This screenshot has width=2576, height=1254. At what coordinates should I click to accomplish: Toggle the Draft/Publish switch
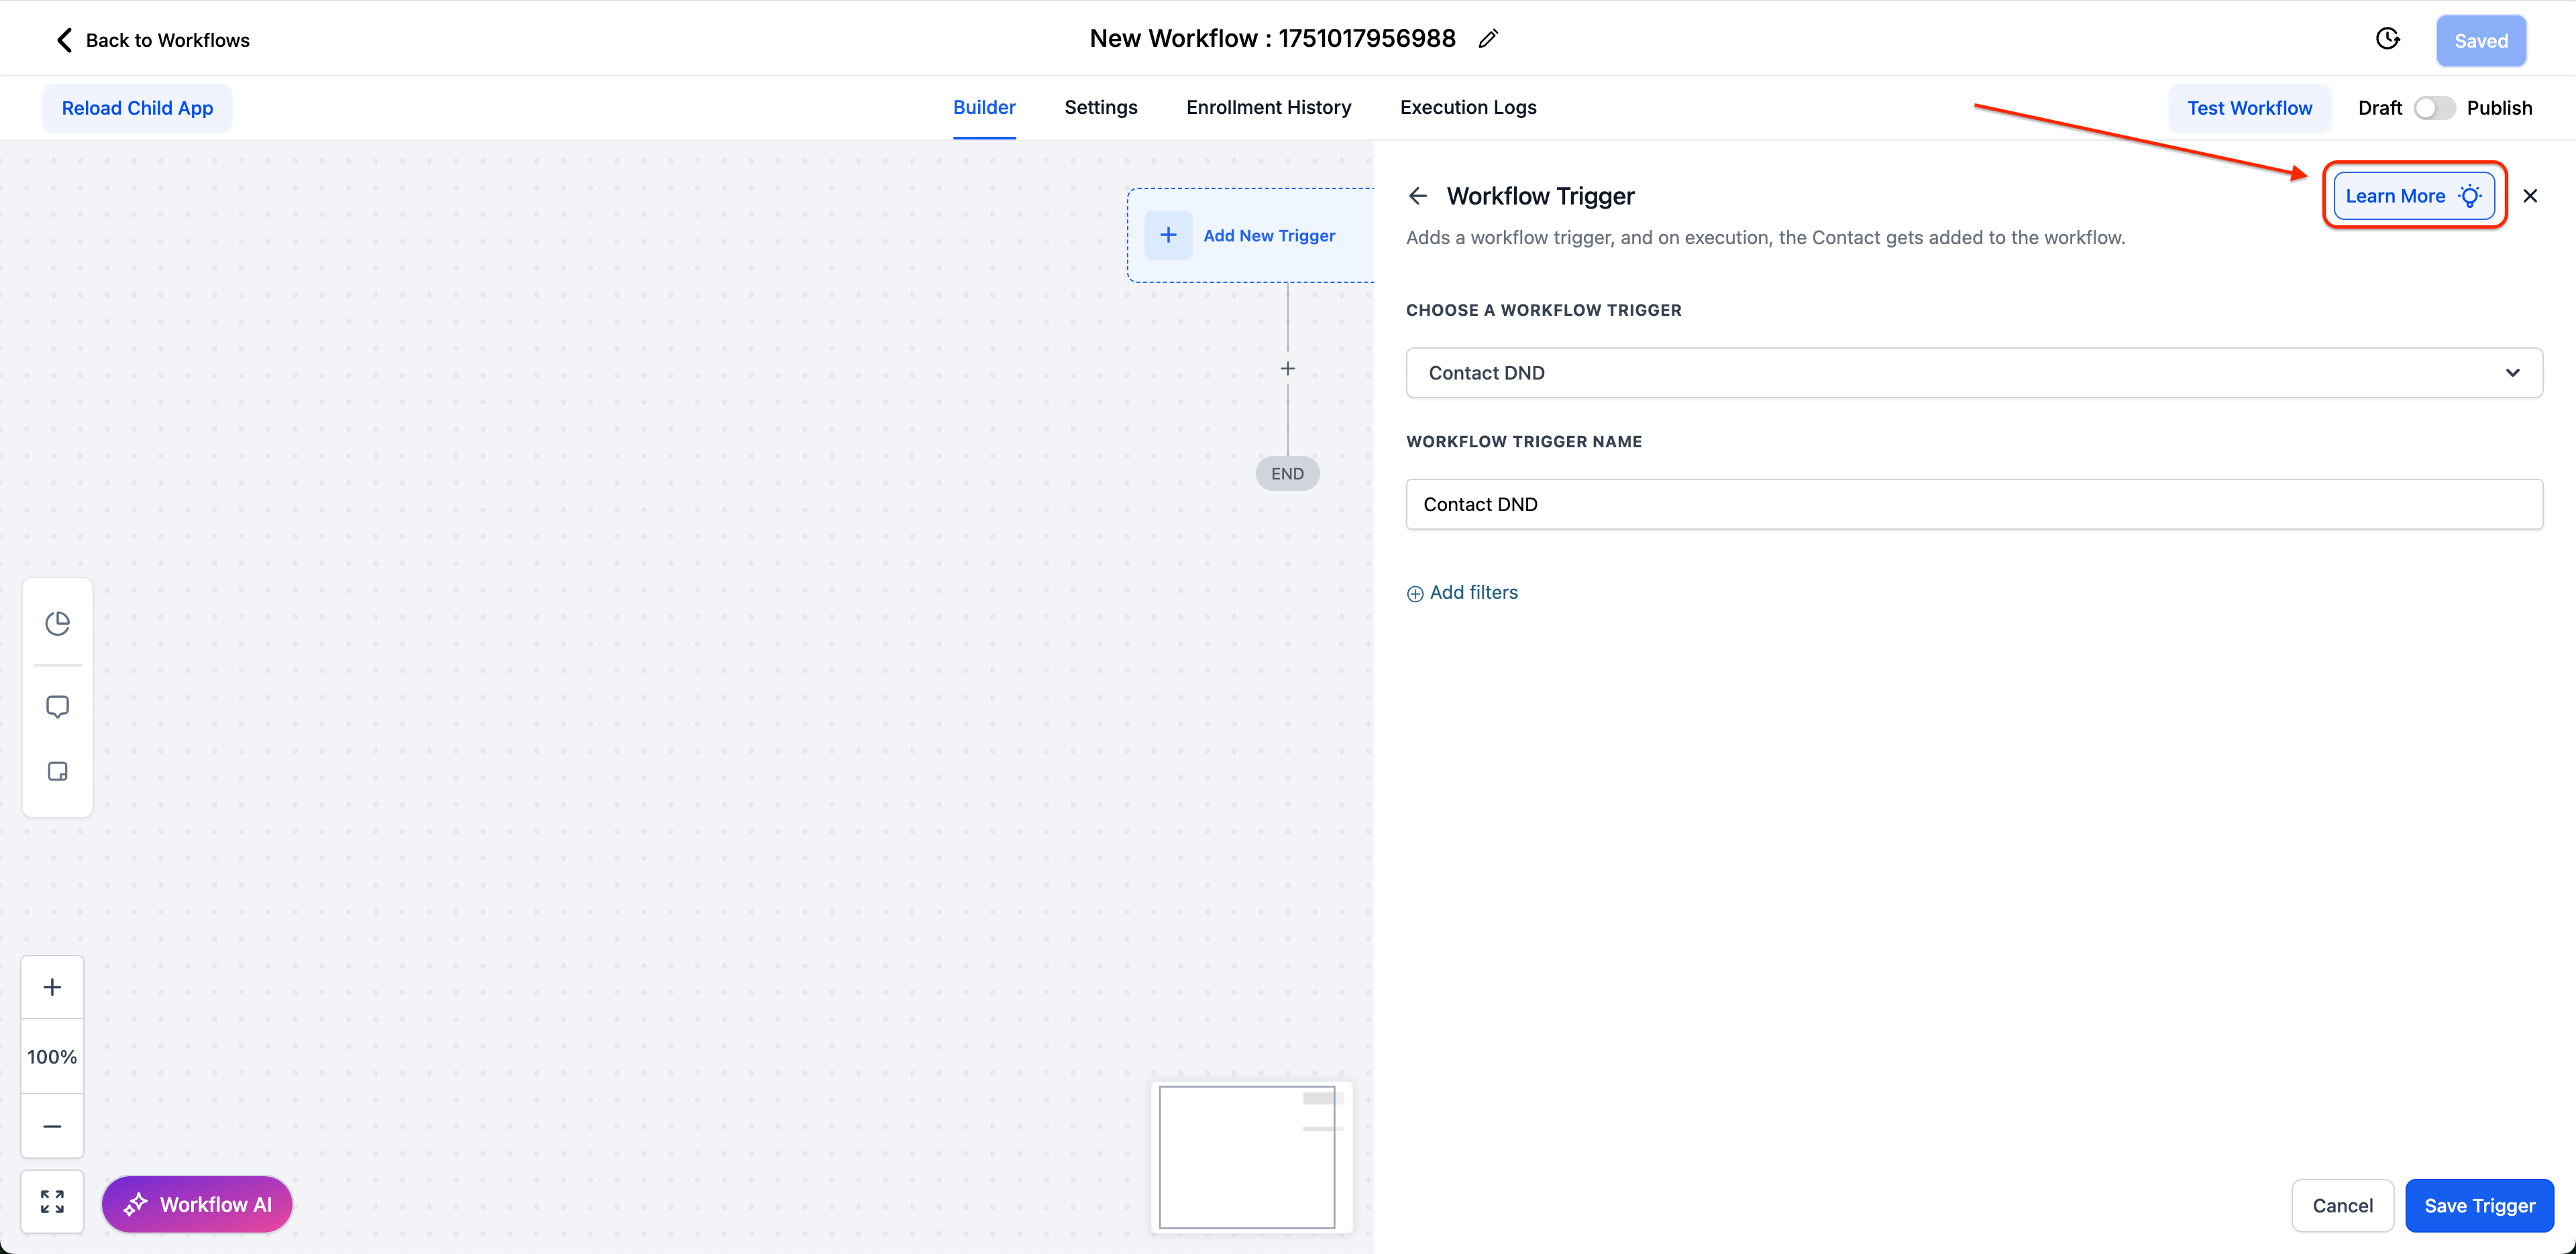2433,108
